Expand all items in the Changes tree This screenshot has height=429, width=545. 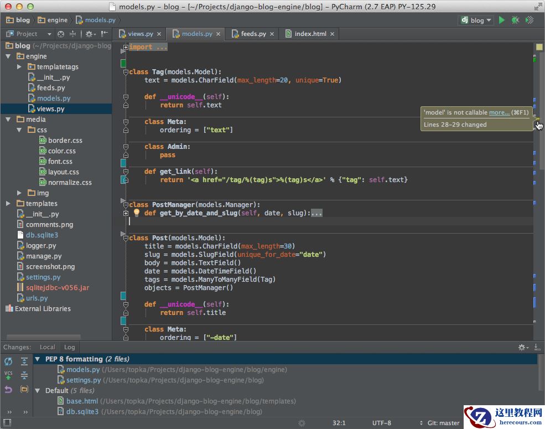(23, 361)
